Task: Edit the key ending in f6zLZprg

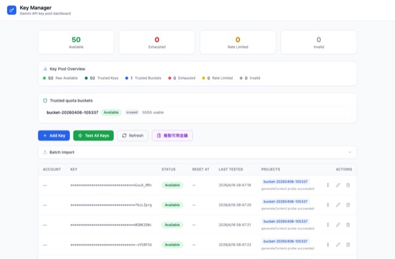Action: [338, 205]
